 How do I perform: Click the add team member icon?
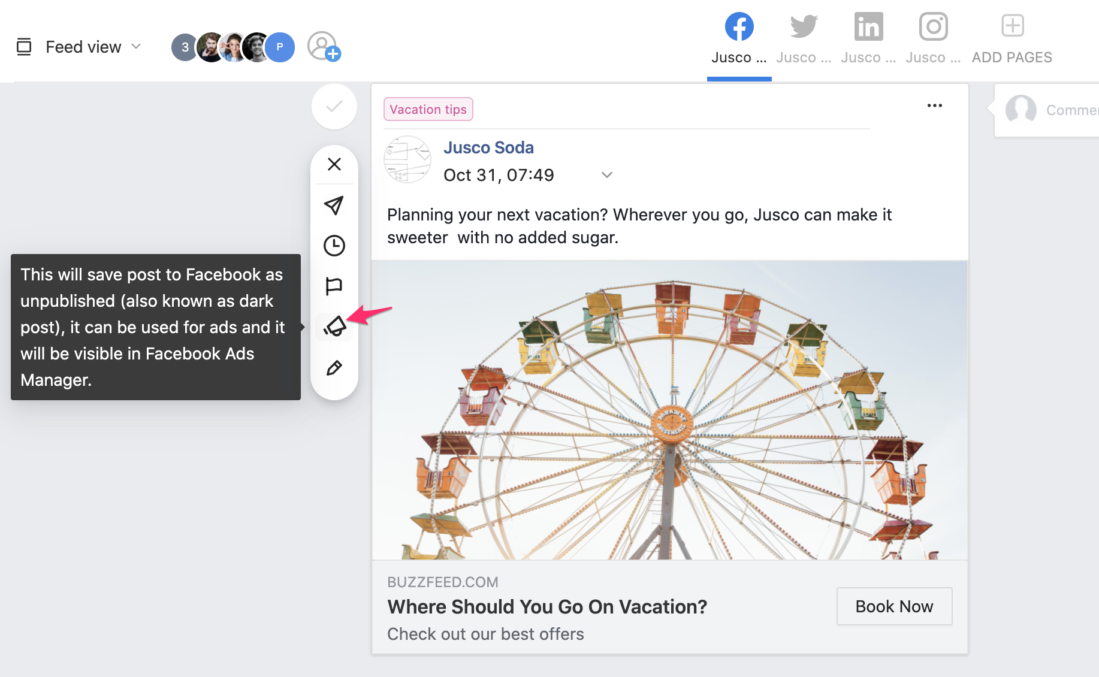pyautogui.click(x=324, y=47)
